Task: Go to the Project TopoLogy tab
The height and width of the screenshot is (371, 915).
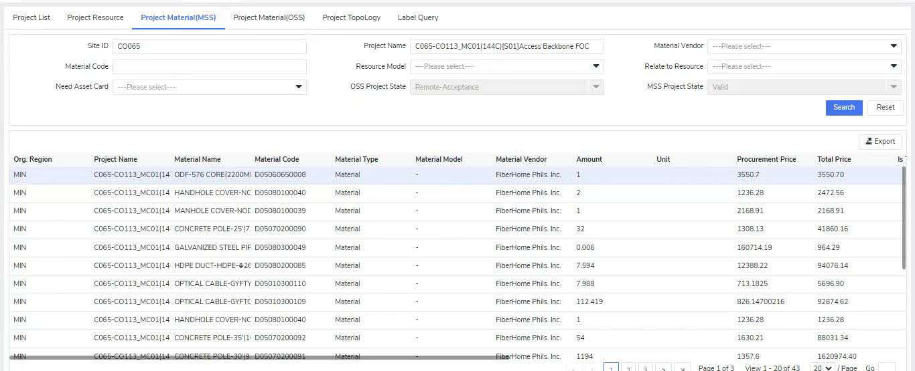Action: click(x=351, y=17)
